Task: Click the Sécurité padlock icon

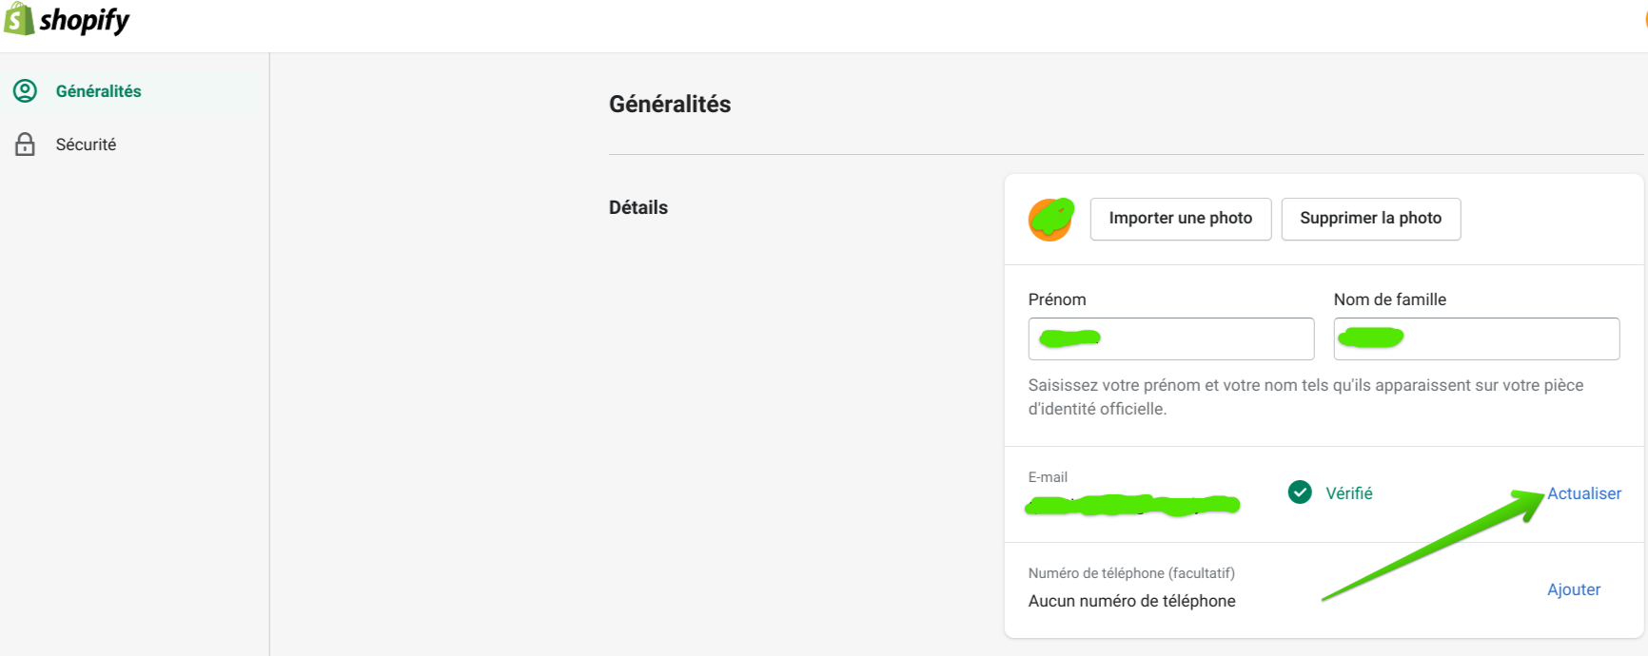Action: [x=25, y=145]
